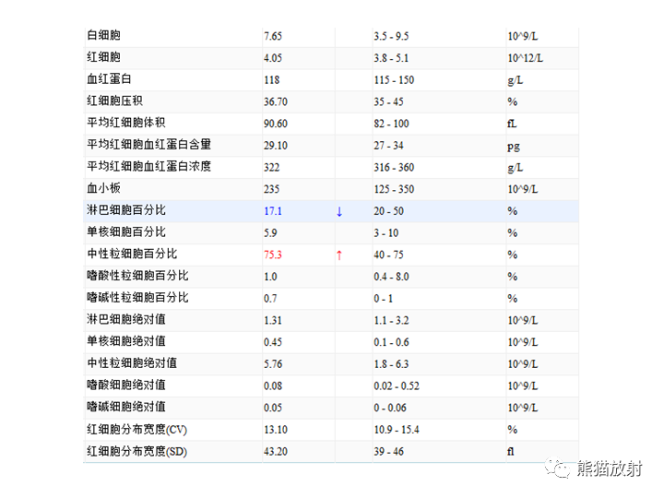Select the 嗜酸细胞绝对值 row label
This screenshot has height=498, width=664.
click(x=126, y=385)
